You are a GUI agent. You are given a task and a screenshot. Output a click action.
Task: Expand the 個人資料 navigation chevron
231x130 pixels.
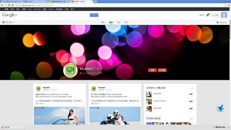[14, 22]
